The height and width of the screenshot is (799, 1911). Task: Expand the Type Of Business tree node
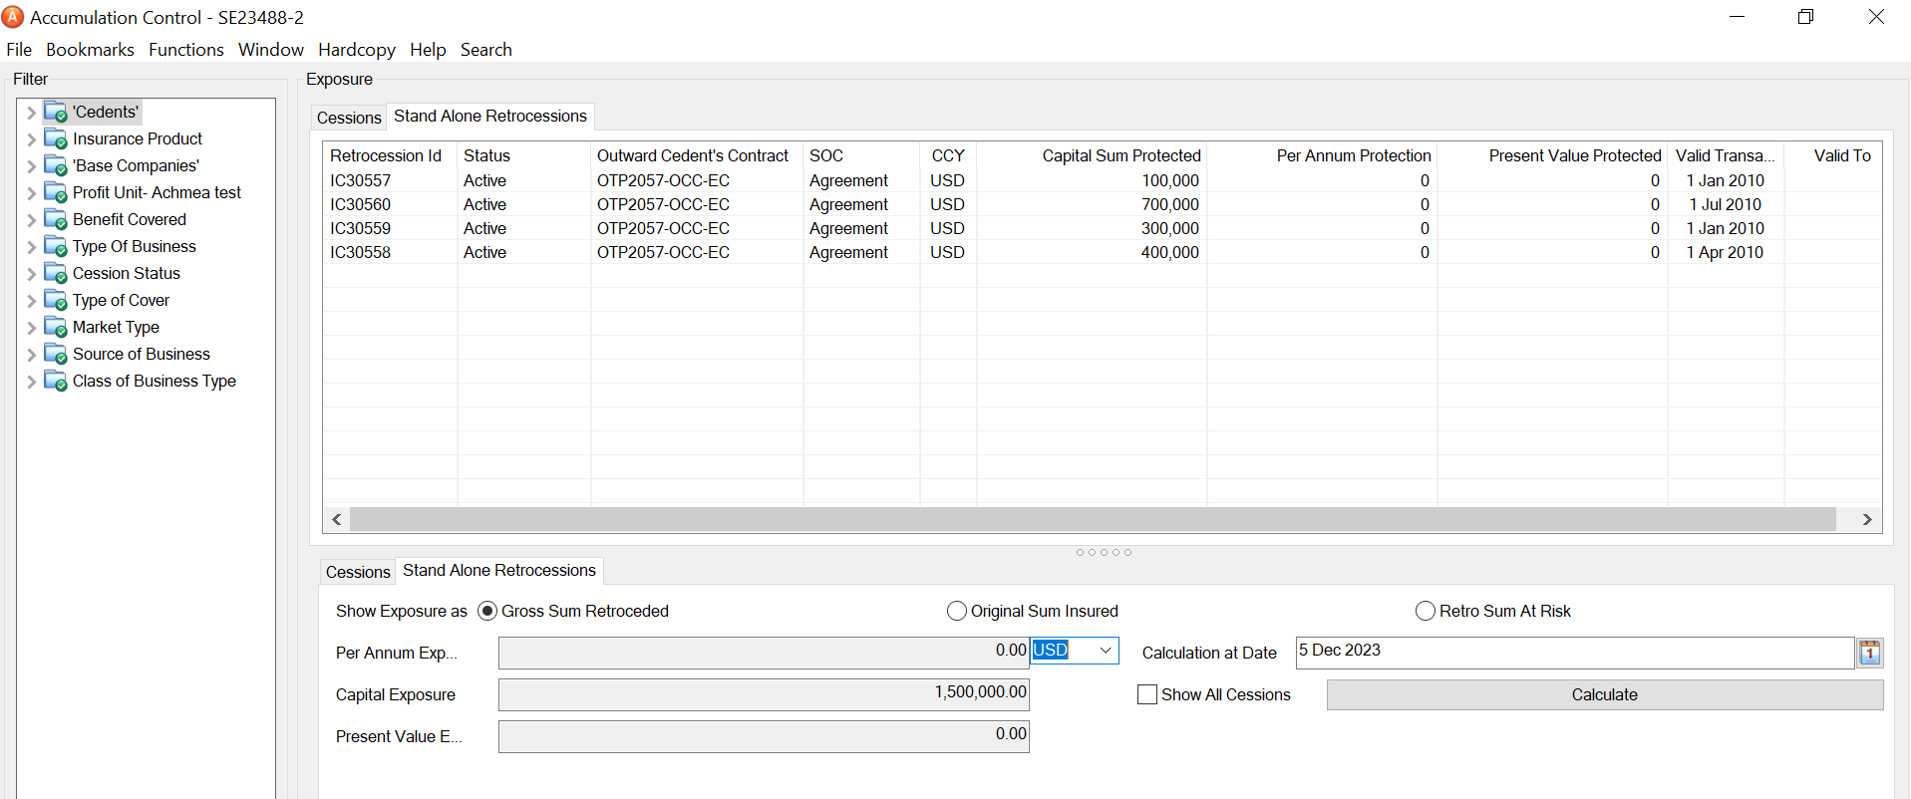click(31, 247)
